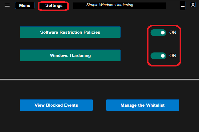Screen dimensions: 199x132
Task: Open the Menu button
Action: [25, 5]
